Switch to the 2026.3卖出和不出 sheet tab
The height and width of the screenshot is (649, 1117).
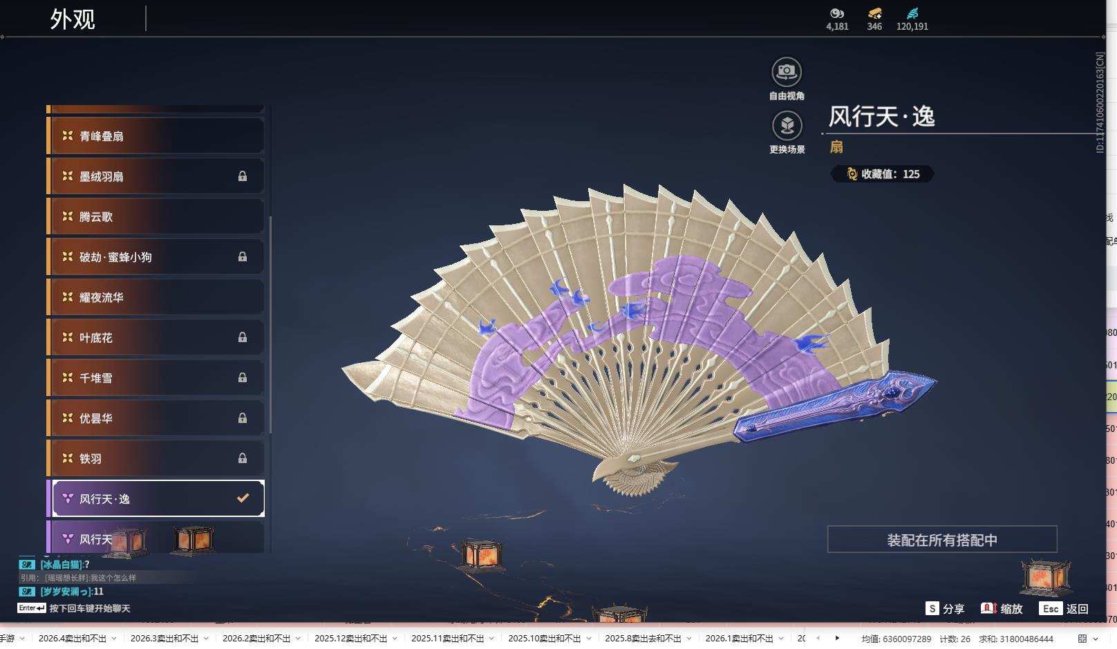[x=164, y=639]
